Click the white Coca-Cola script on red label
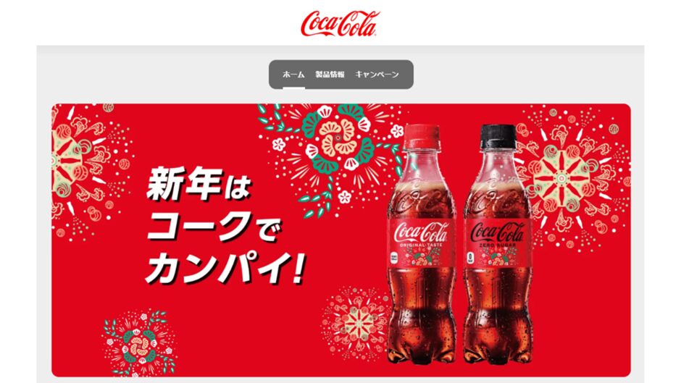The width and height of the screenshot is (681, 383). coord(420,235)
